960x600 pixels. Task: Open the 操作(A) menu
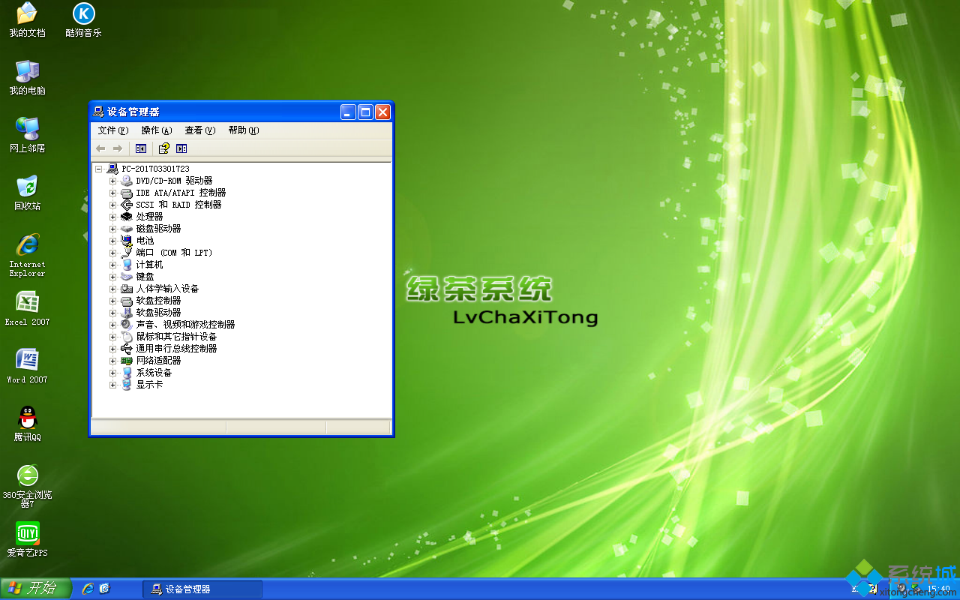(157, 130)
